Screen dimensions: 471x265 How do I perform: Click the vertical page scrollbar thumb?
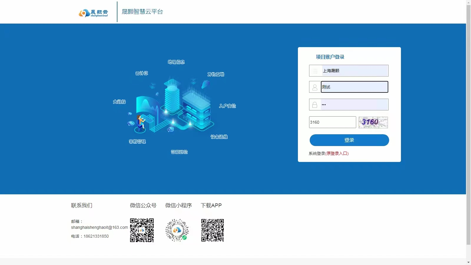(x=469, y=125)
